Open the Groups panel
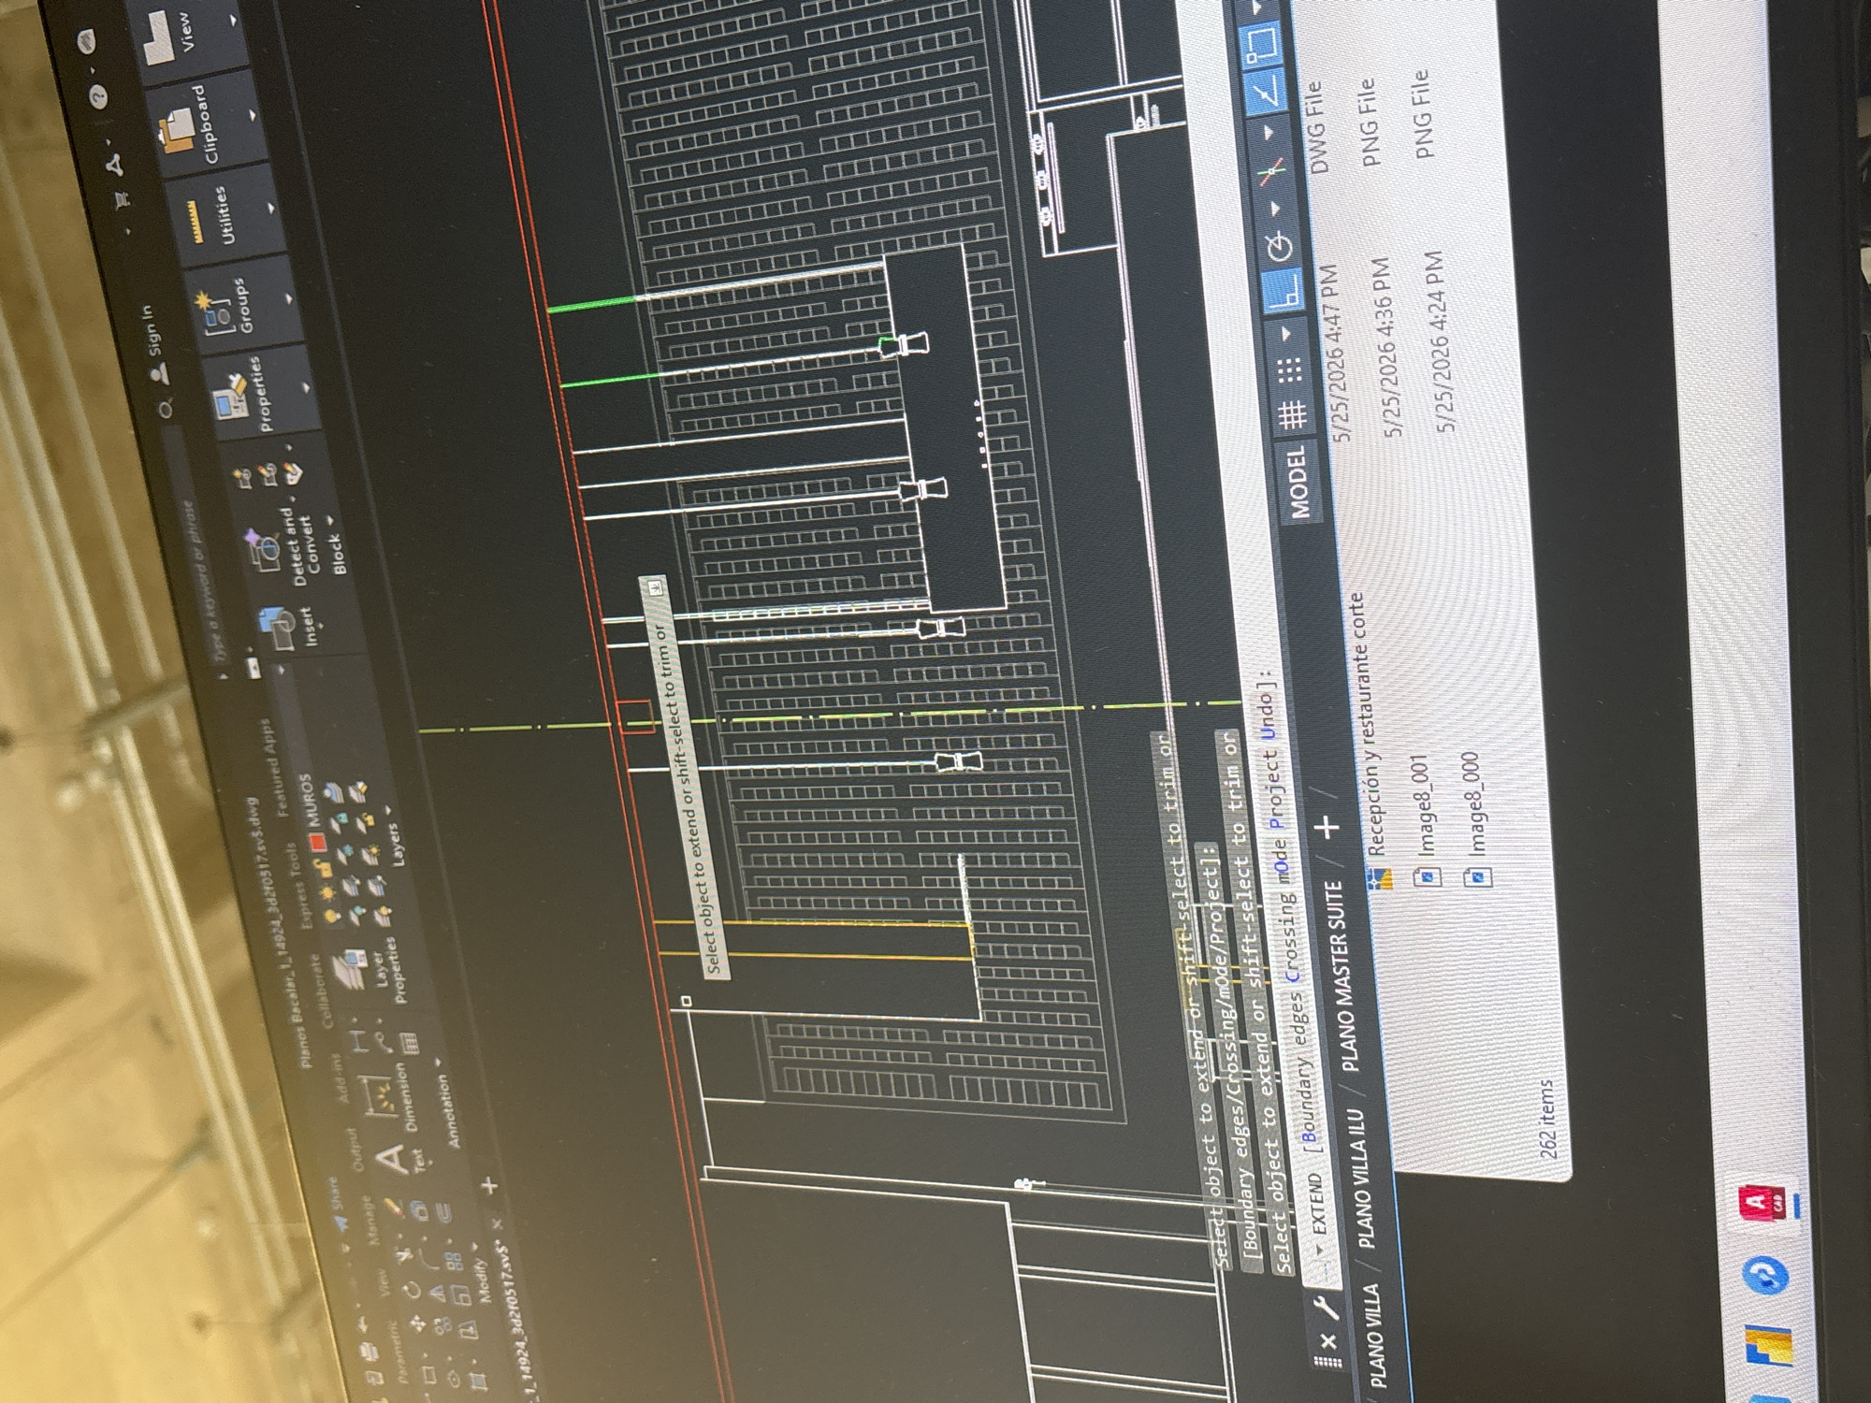Screen dimensions: 1871x1403 pyautogui.click(x=223, y=306)
